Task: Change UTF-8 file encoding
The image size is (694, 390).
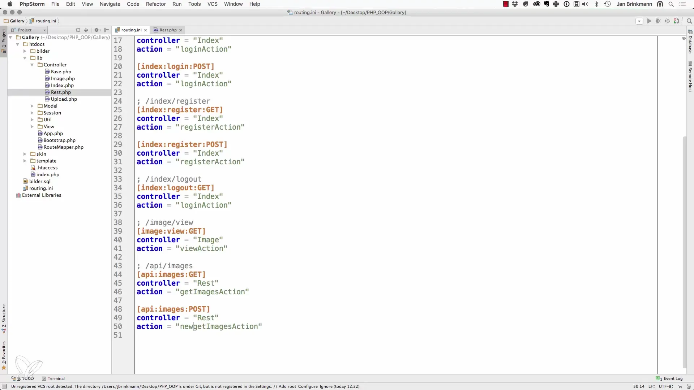Action: [x=666, y=387]
